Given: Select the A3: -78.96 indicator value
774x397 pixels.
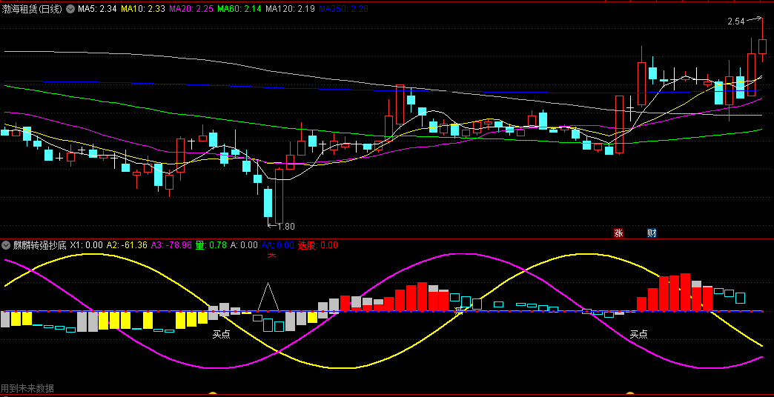Looking at the screenshot, I should pos(171,245).
